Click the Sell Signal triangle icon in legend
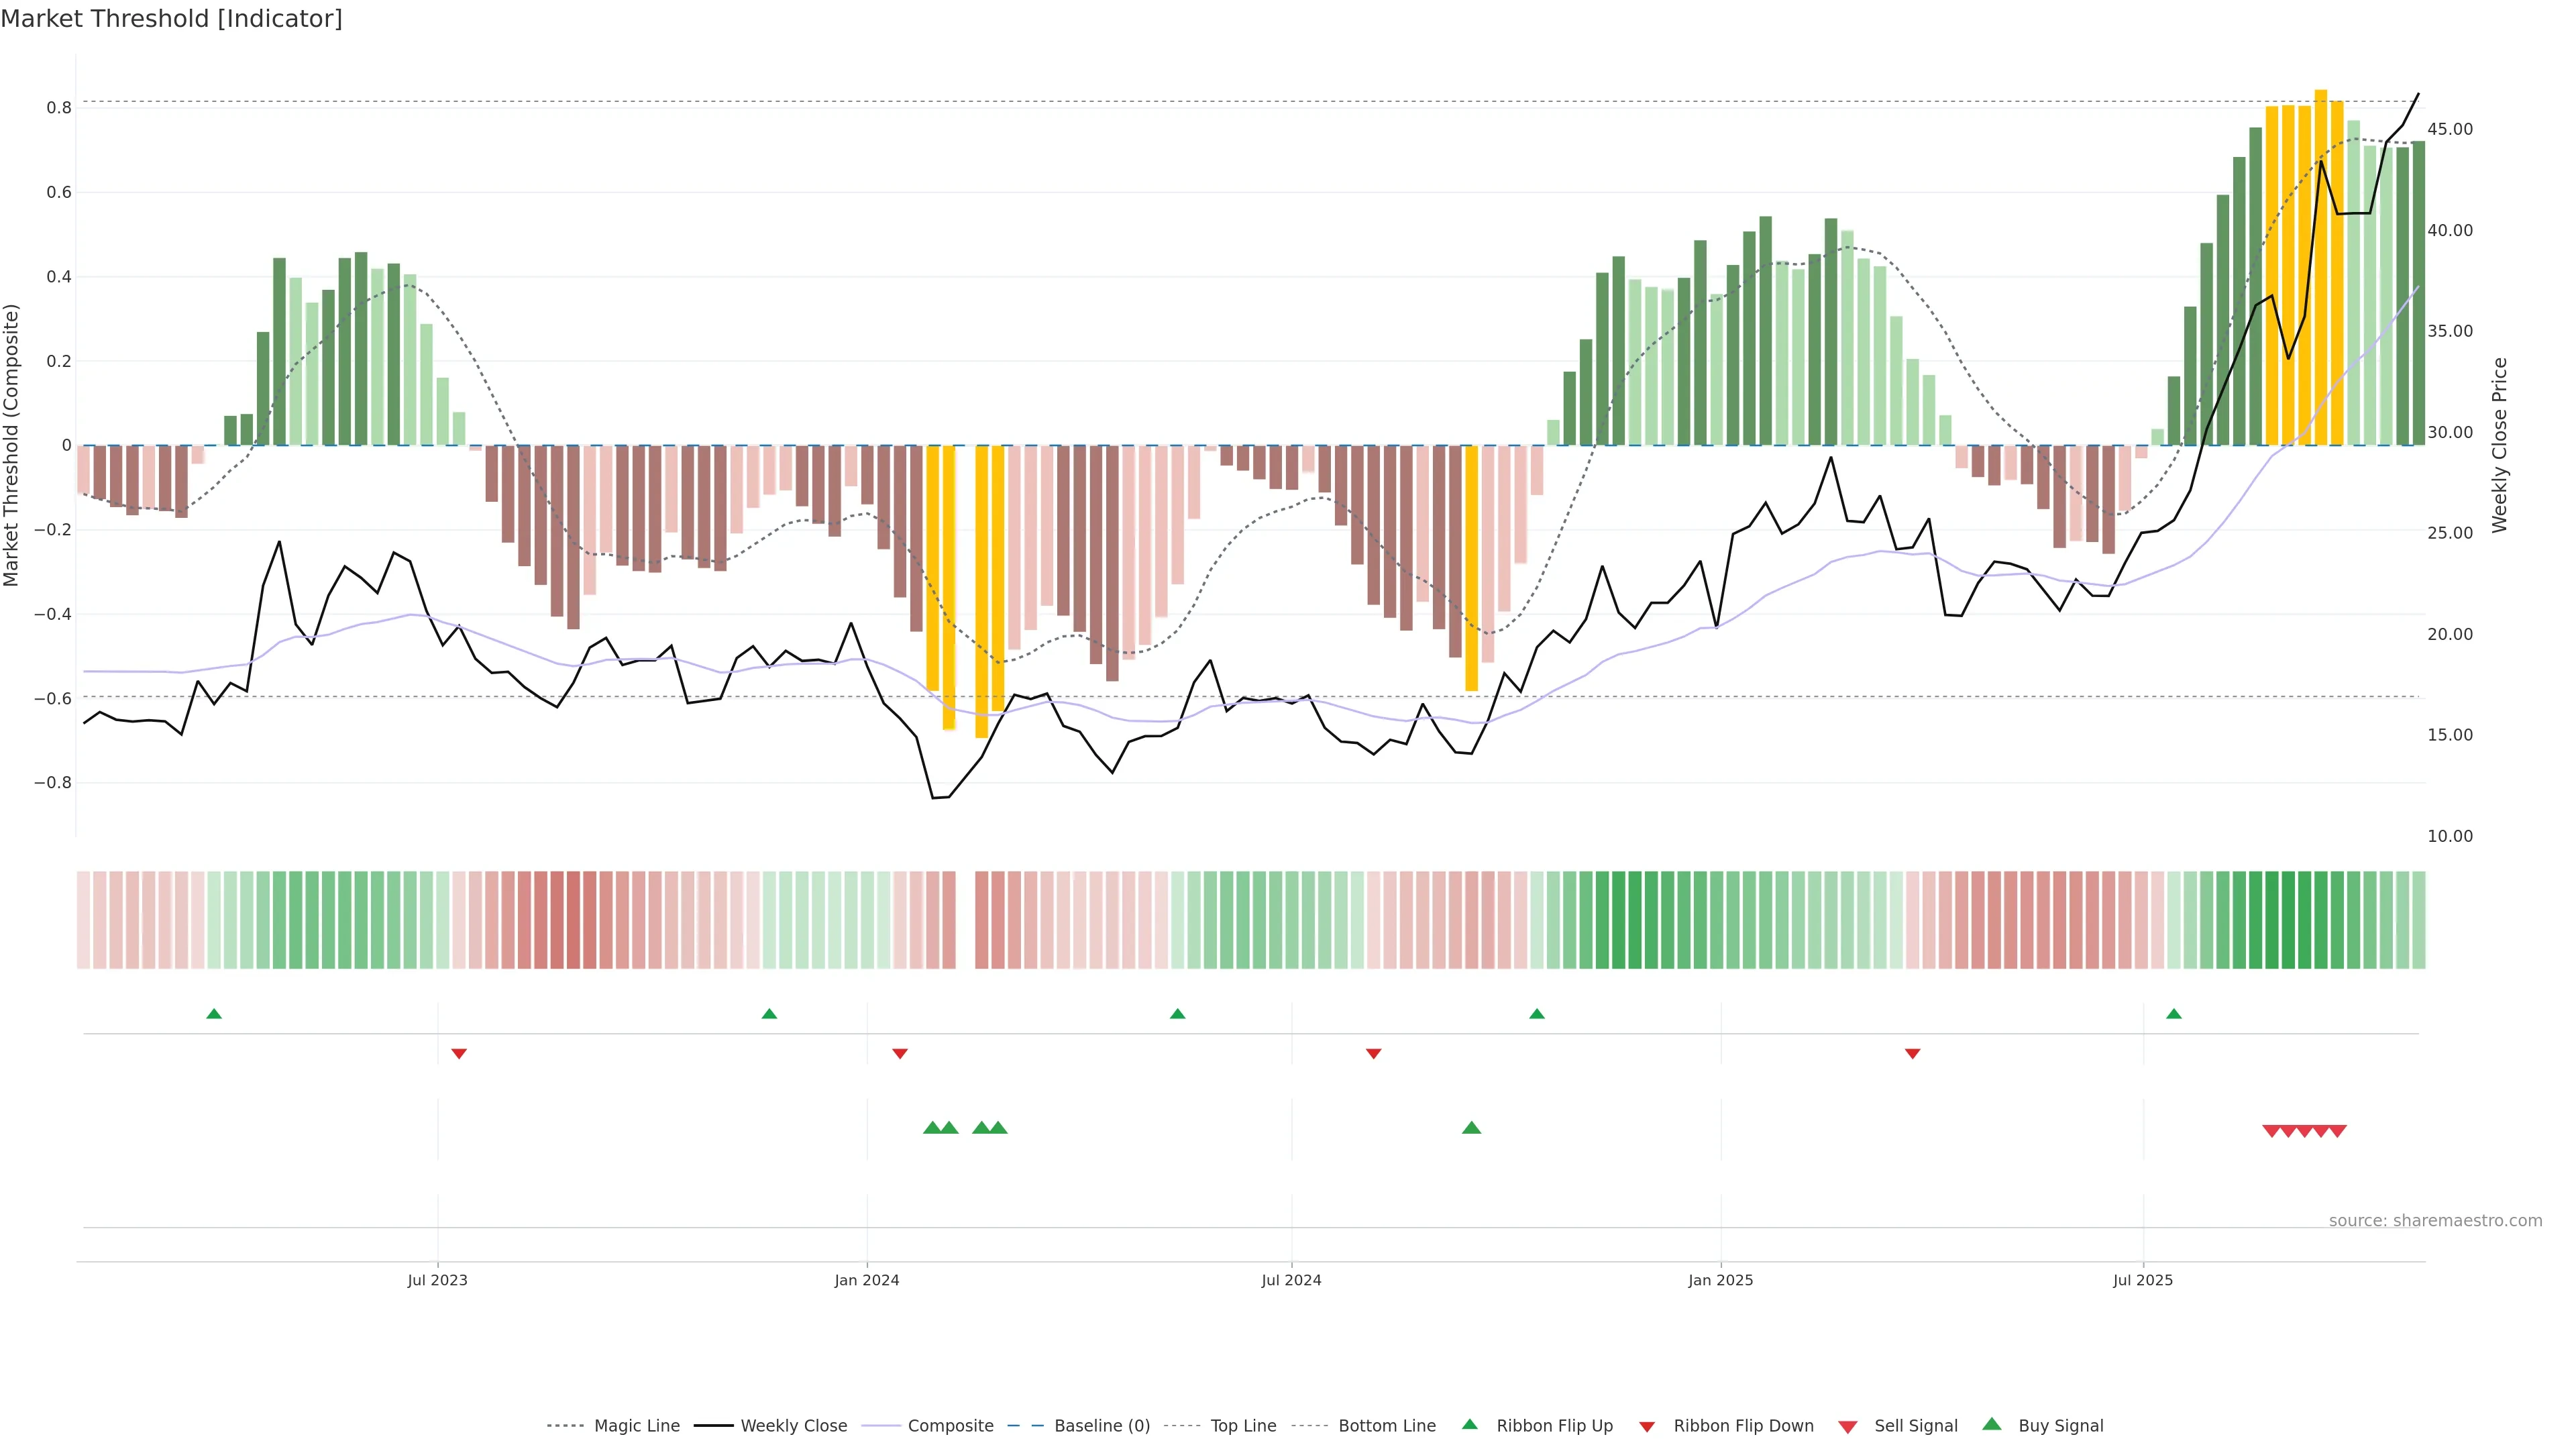This screenshot has width=2576, height=1449. tap(1847, 1426)
